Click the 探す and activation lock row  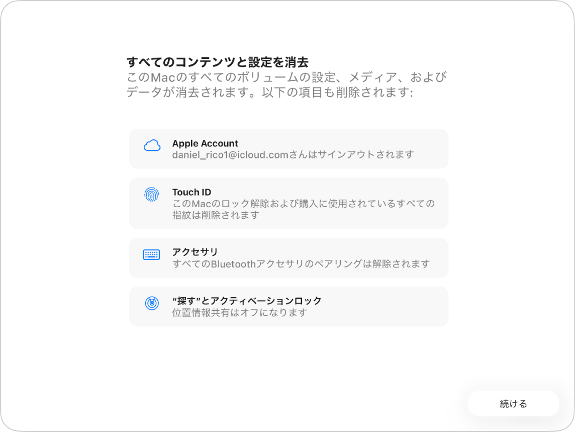(x=289, y=306)
